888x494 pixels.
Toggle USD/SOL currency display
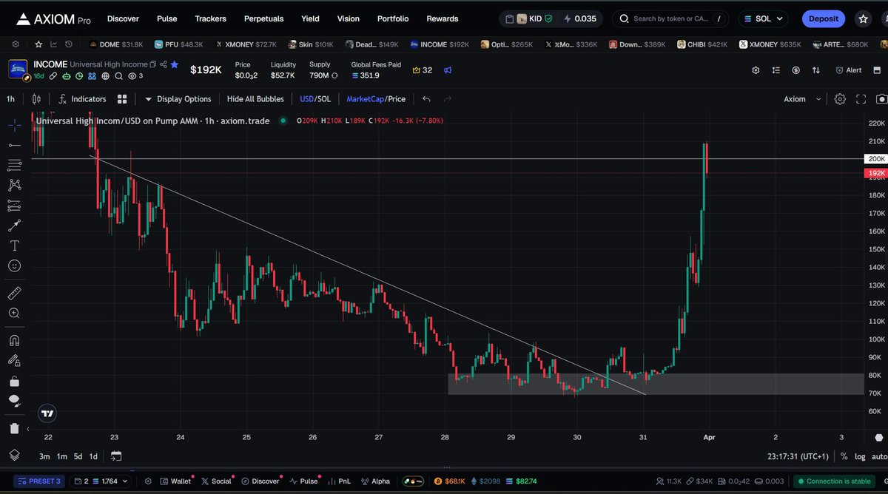[x=315, y=99]
